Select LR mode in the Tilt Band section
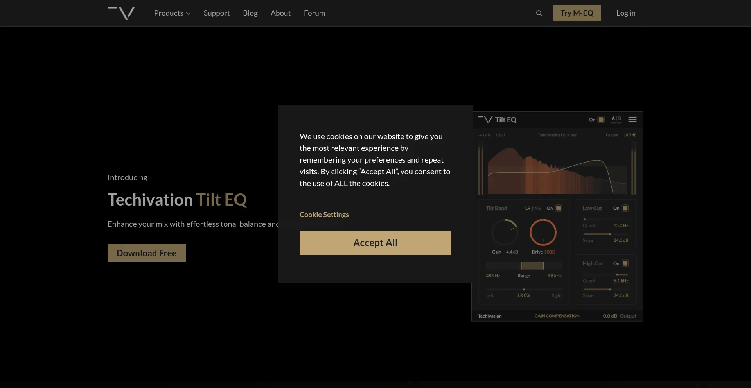751x388 pixels. (x=528, y=208)
